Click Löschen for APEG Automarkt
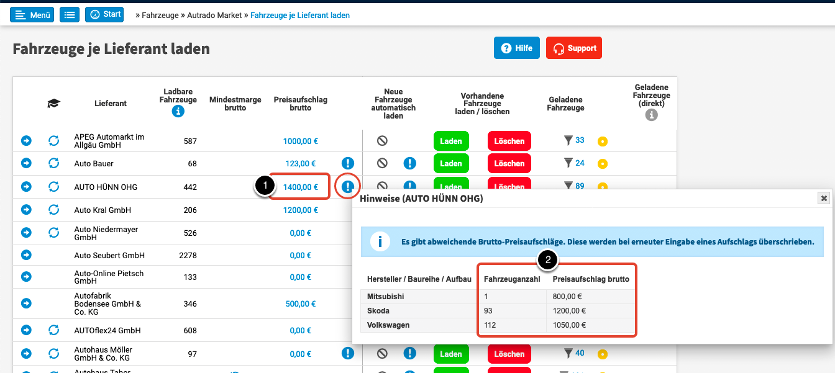Viewport: 835px width, 373px height. (509, 142)
